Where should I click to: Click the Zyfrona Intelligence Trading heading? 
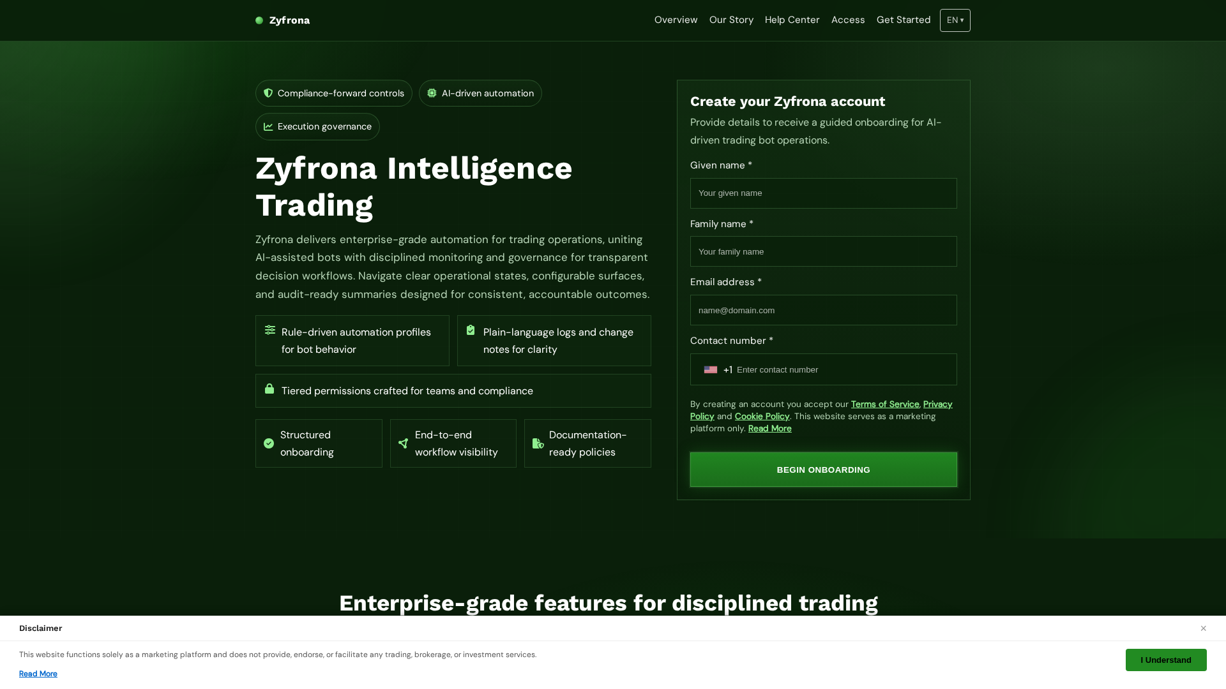414,187
